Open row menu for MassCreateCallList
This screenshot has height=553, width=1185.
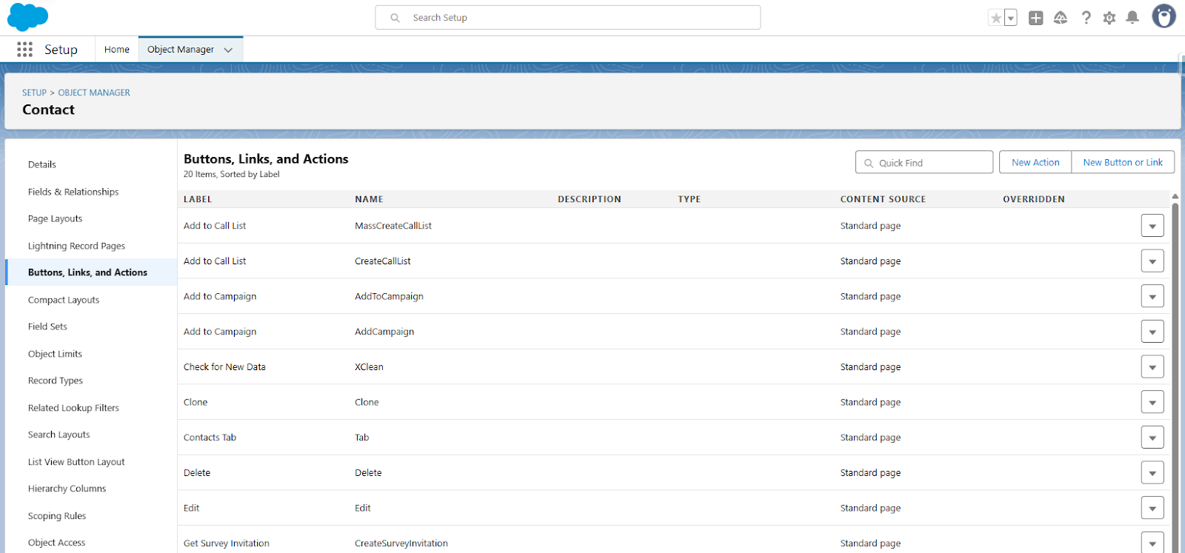[x=1152, y=226]
